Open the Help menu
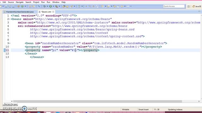Viewport: 202px width, 113px height. pyautogui.click(x=63, y=2)
